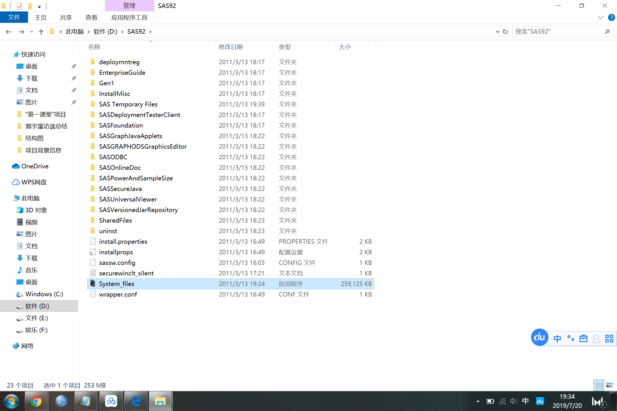Select Windows (C:) in navigation pane
Viewport: 617px width, 411px height.
pos(44,294)
